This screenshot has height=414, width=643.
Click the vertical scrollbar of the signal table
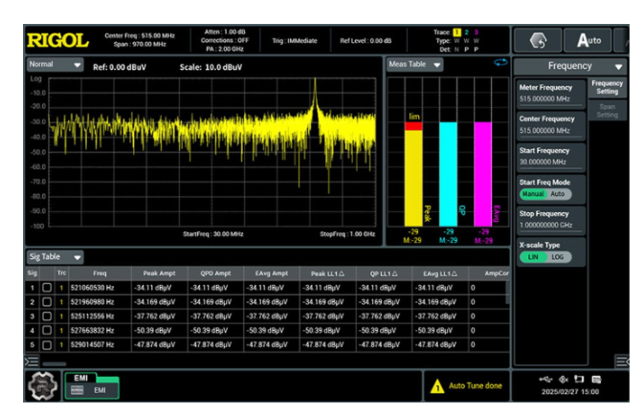point(507,293)
